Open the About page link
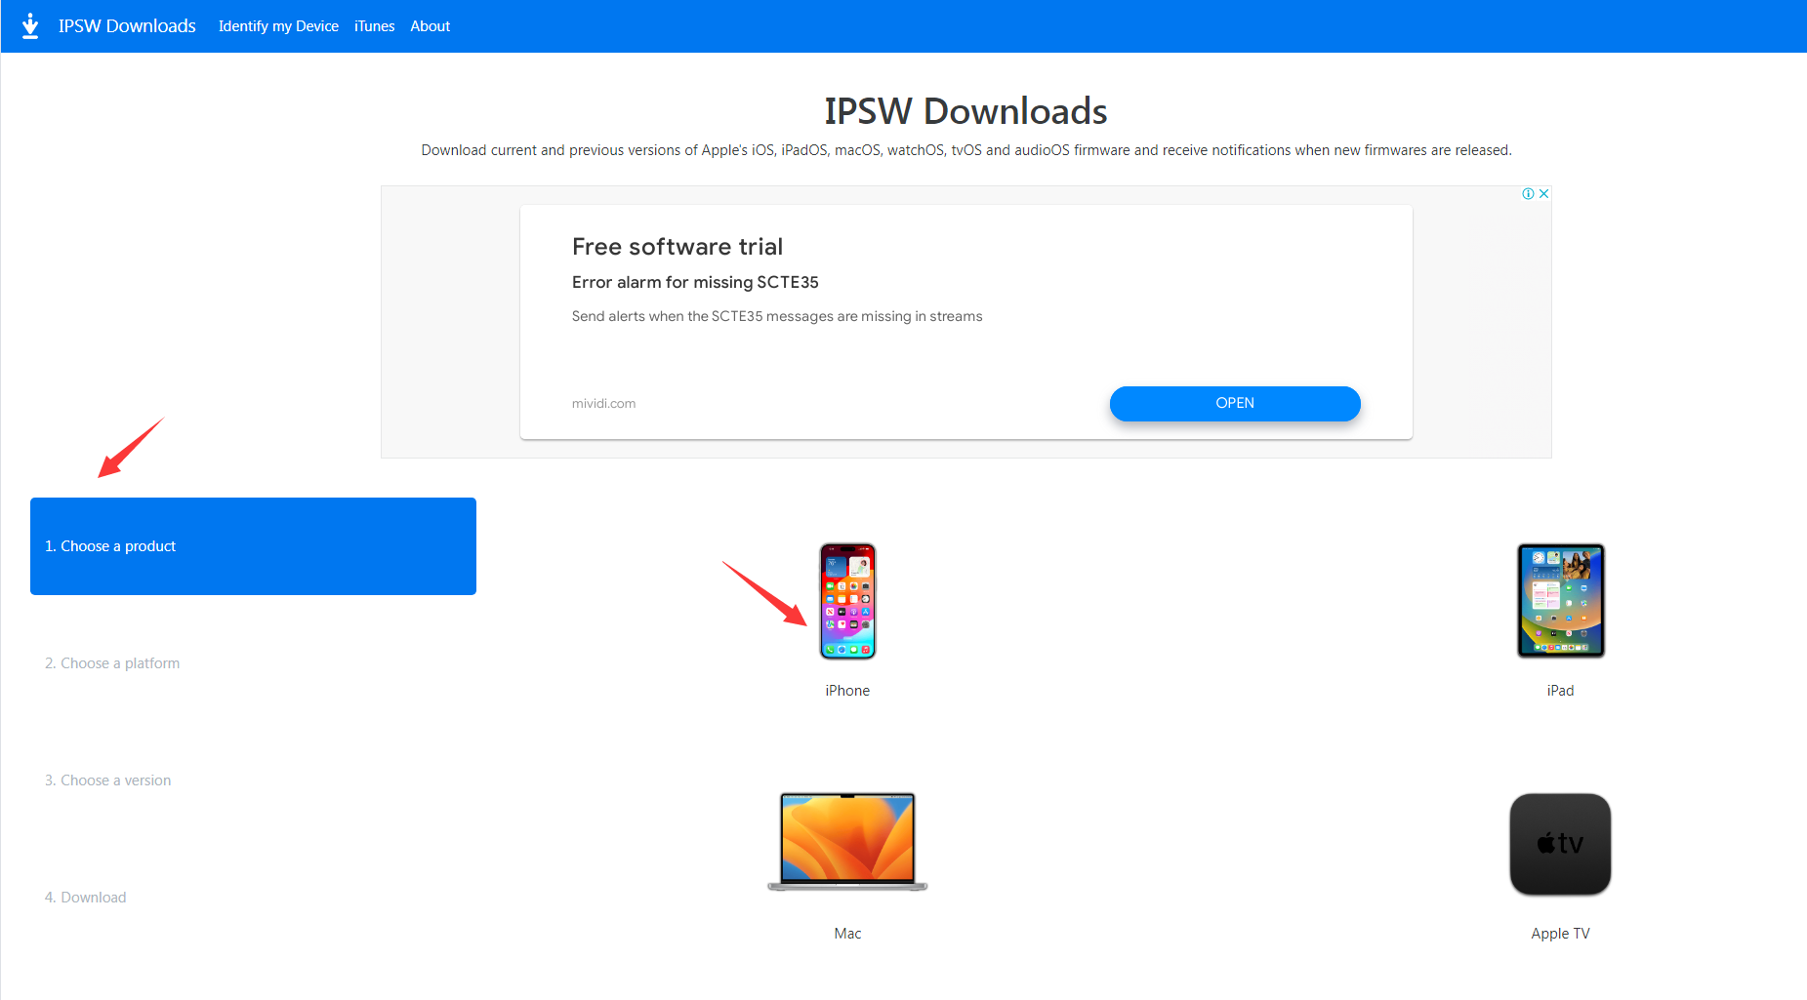The image size is (1807, 1000). tap(430, 26)
